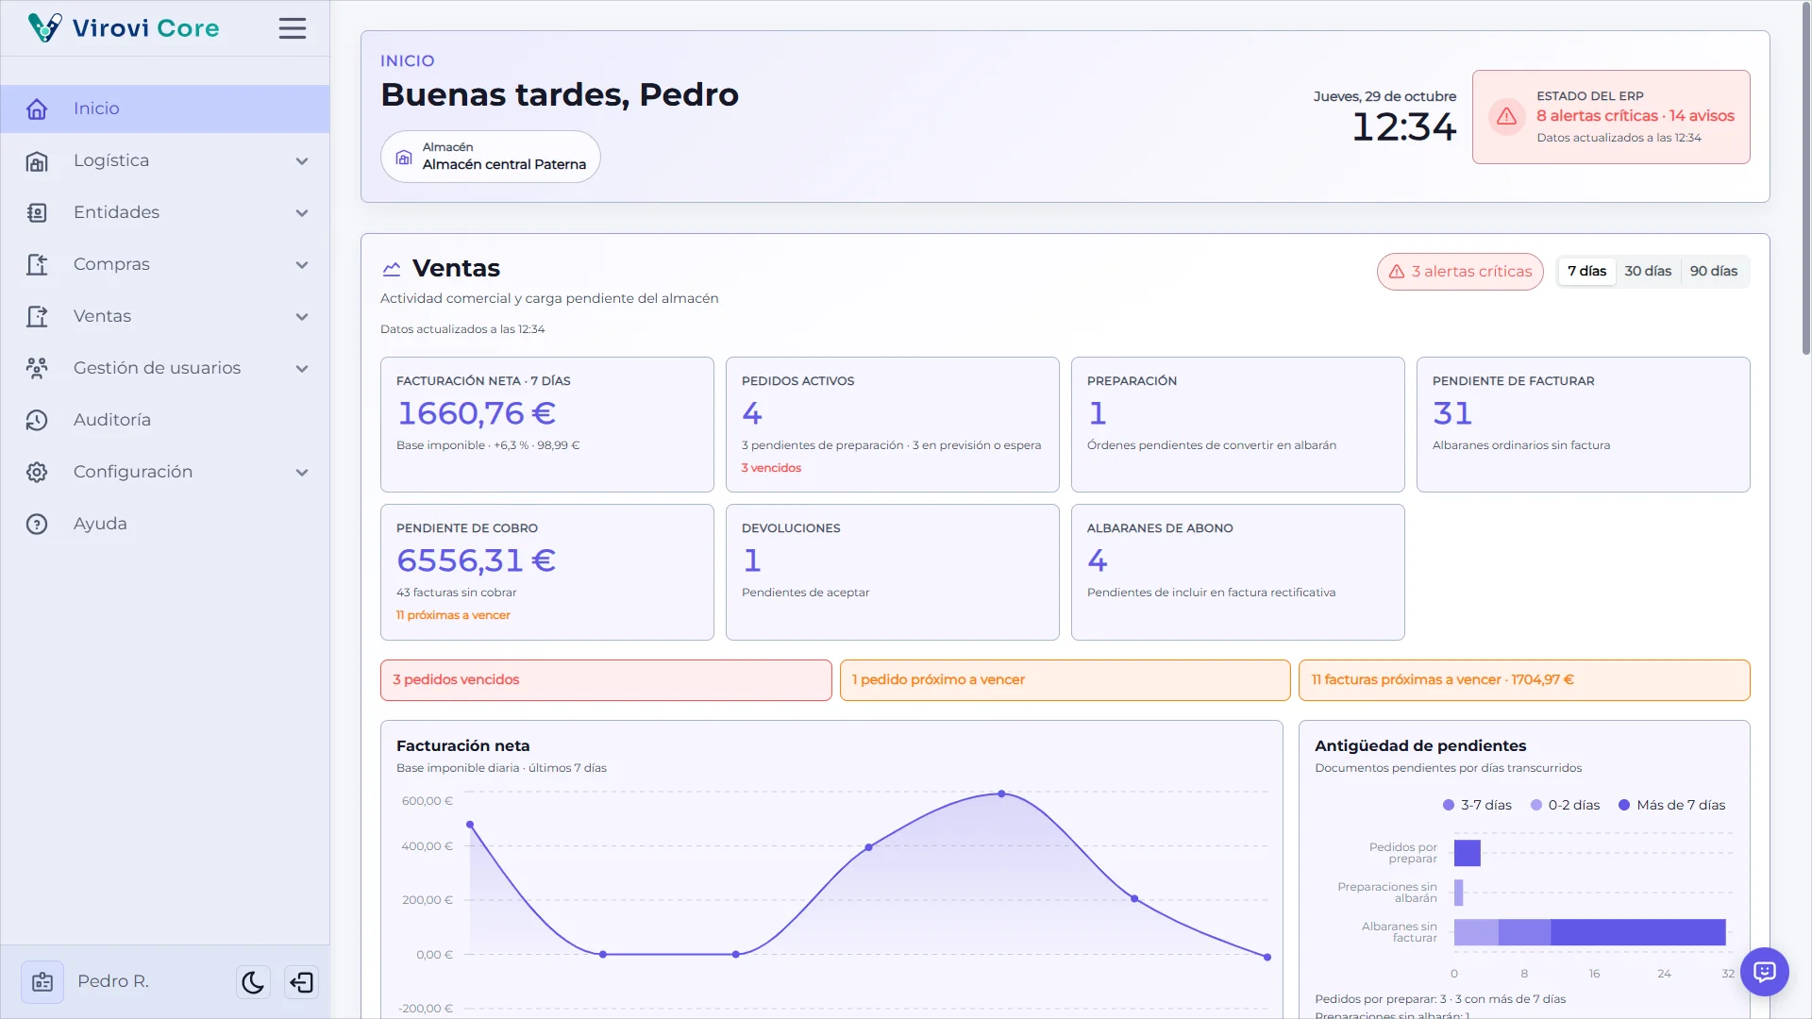Click the ERP status warning triangle icon
Viewport: 1812px width, 1019px height.
pyautogui.click(x=1507, y=117)
